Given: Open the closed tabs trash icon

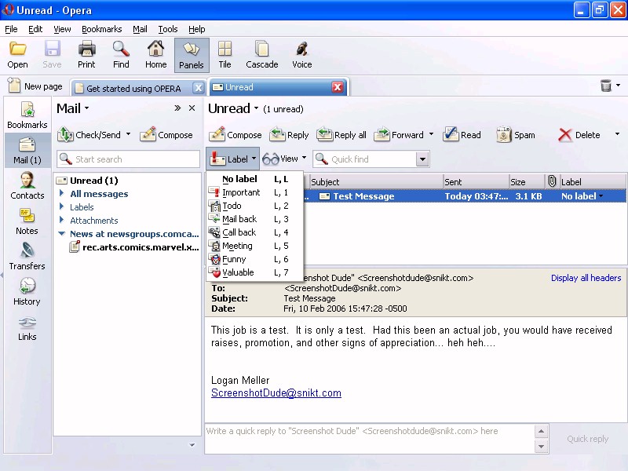Looking at the screenshot, I should pos(606,86).
